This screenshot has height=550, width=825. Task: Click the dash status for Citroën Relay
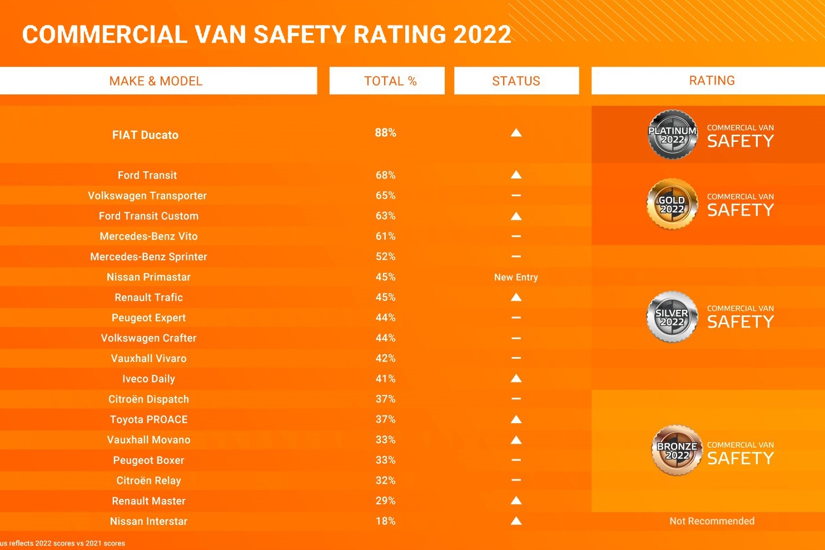point(516,480)
